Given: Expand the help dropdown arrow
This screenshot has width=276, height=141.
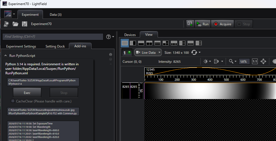Looking at the screenshot, I should coord(113,37).
